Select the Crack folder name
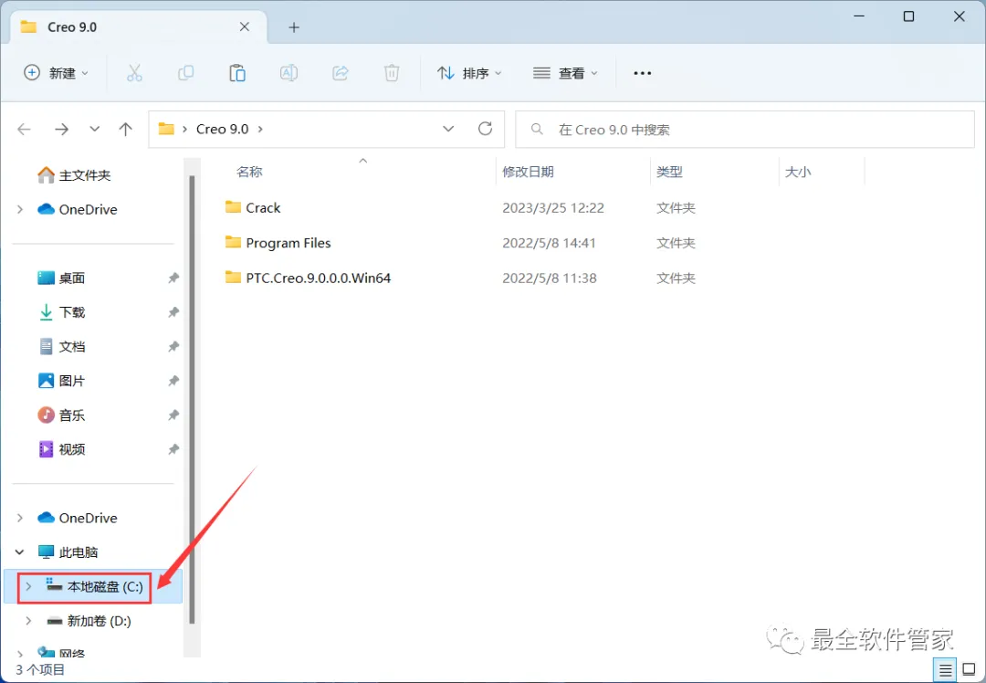 click(x=263, y=207)
